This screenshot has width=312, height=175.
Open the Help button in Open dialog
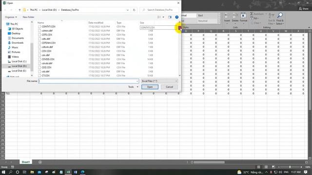click(176, 17)
